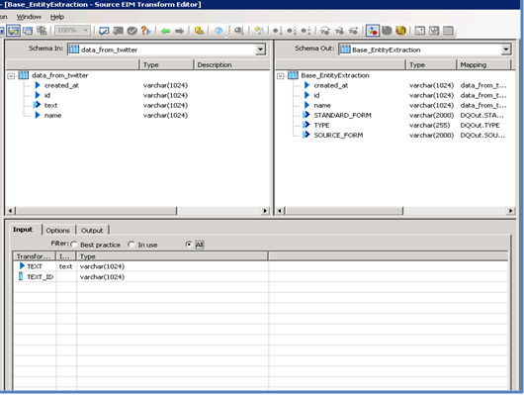Go back with the green left arrow

point(165,31)
